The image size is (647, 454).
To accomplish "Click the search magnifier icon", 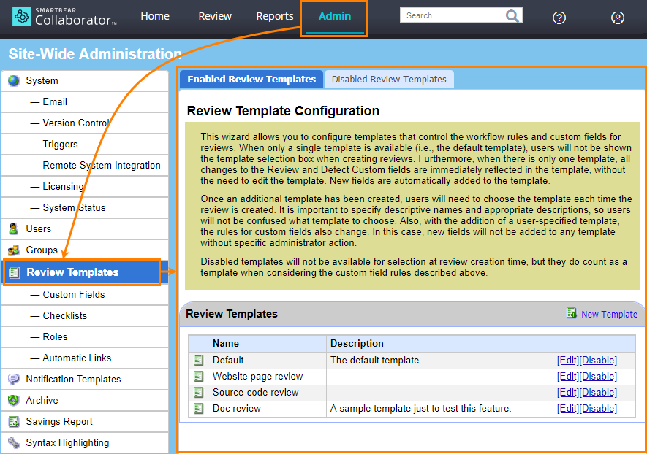I will pos(512,15).
